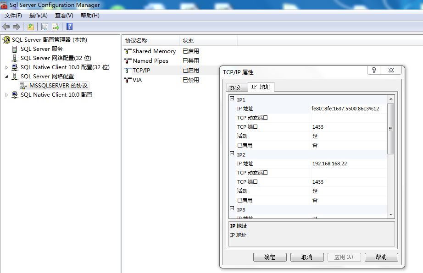Click the property grid scroll down arrow
The image size is (423, 273).
(391, 215)
